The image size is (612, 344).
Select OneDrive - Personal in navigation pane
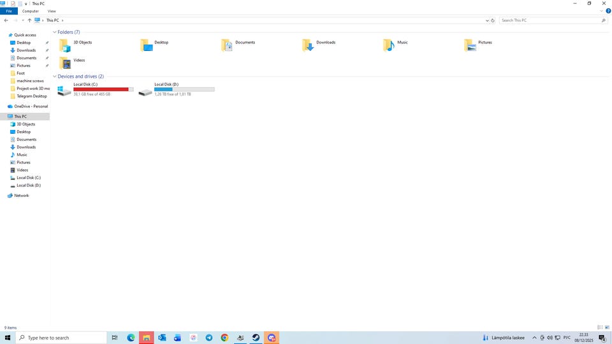click(x=27, y=106)
